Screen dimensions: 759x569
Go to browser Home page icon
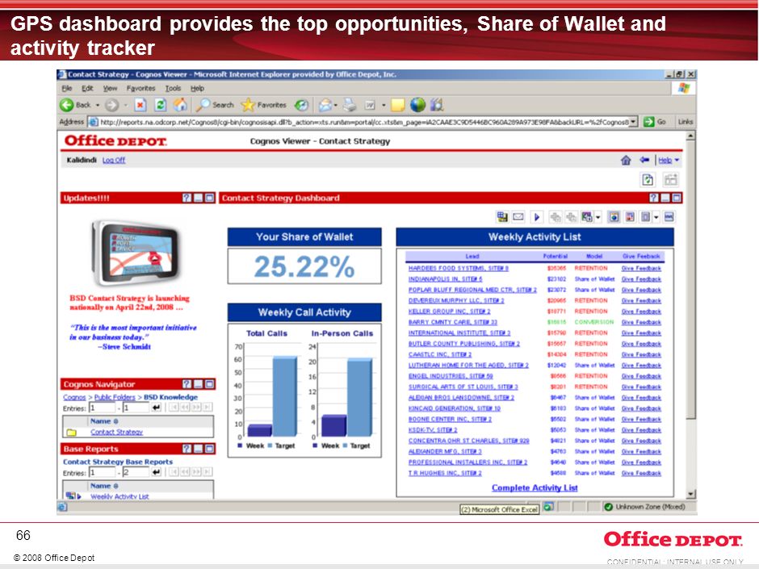[181, 104]
